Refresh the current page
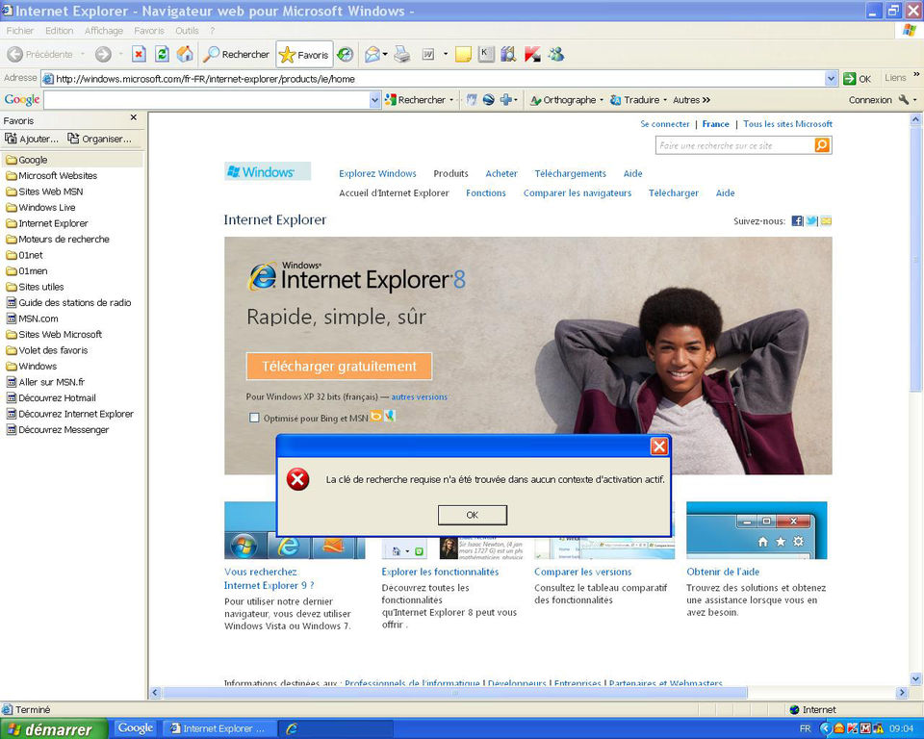Viewport: 924px width, 739px height. [163, 54]
